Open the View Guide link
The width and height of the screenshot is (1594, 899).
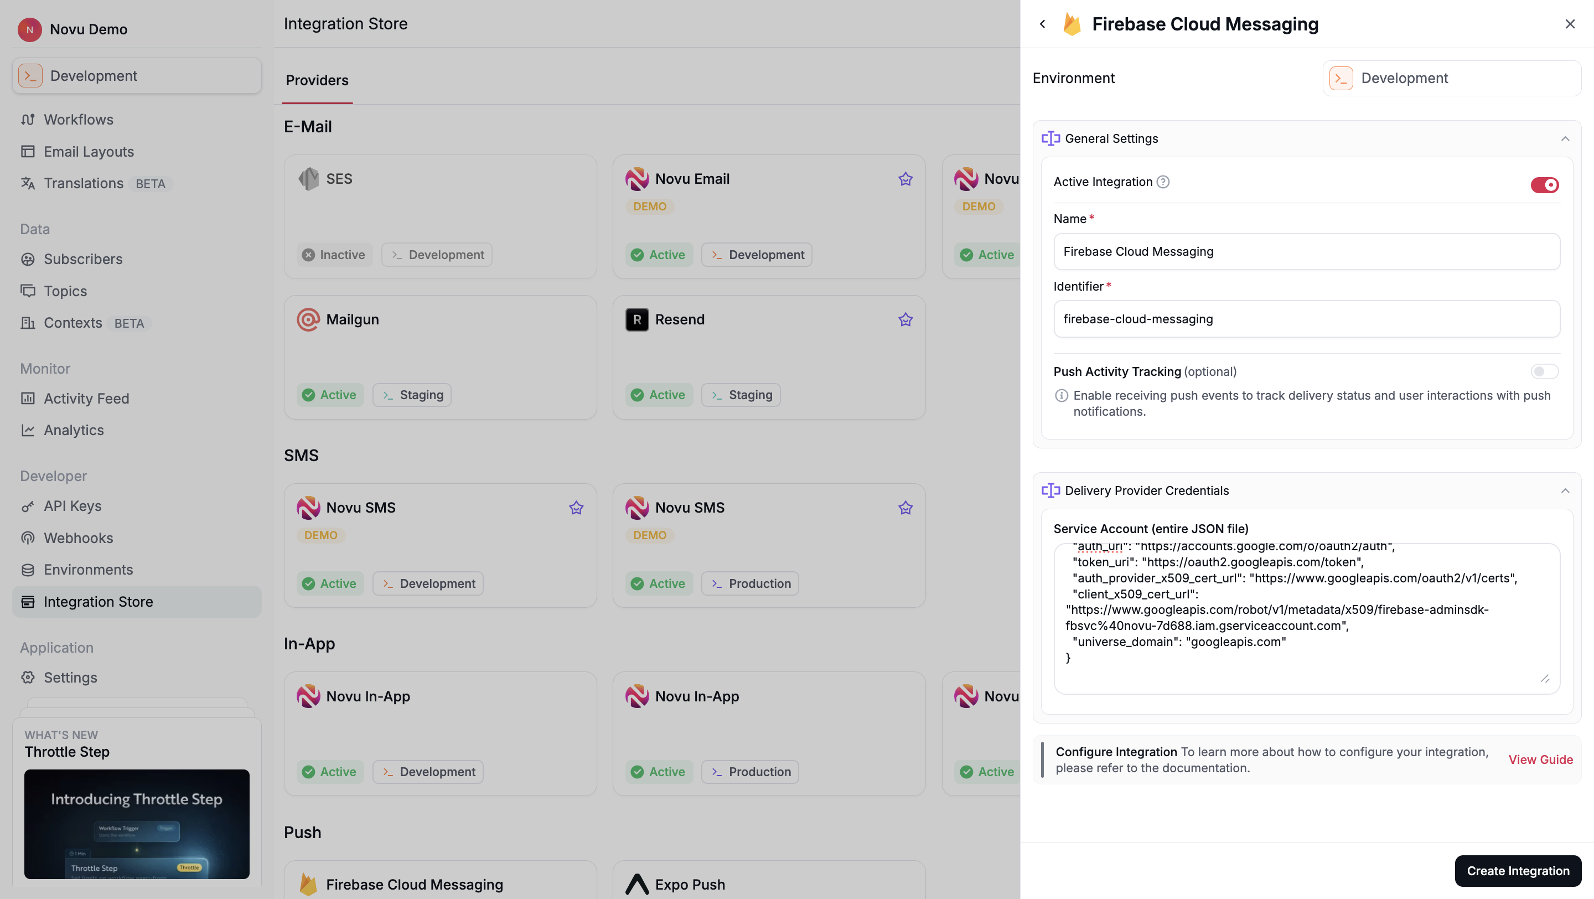pos(1540,759)
